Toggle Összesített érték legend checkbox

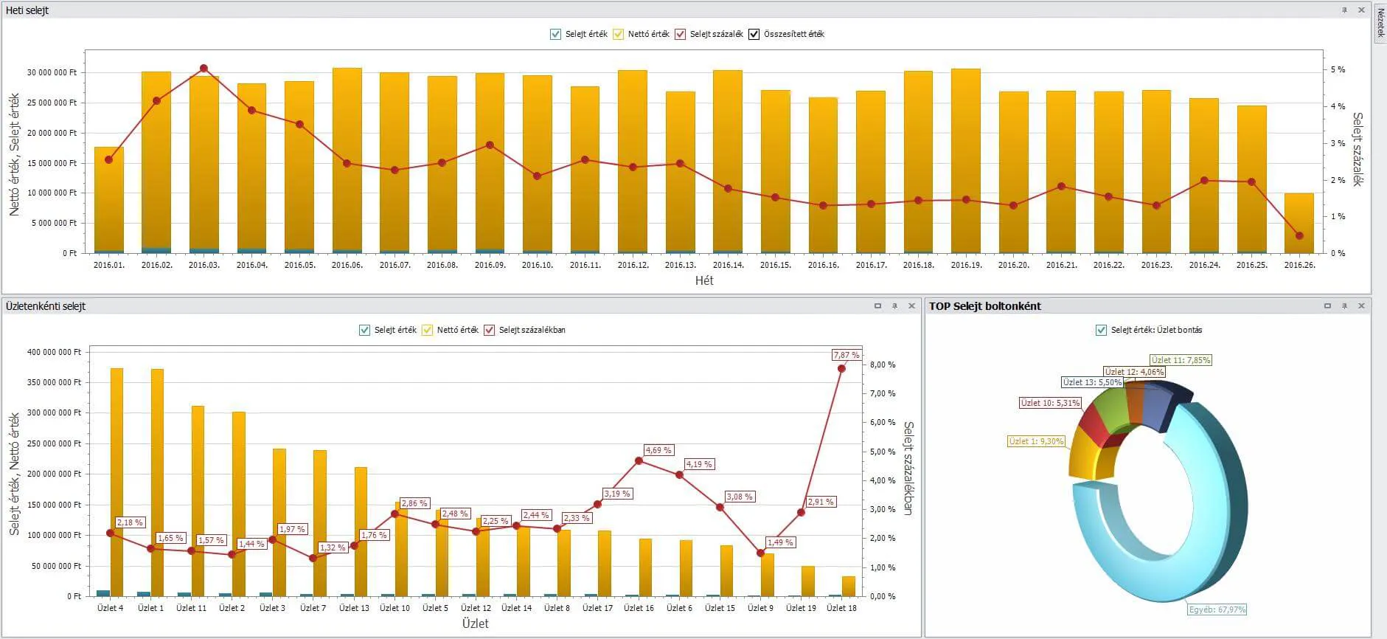coord(754,35)
